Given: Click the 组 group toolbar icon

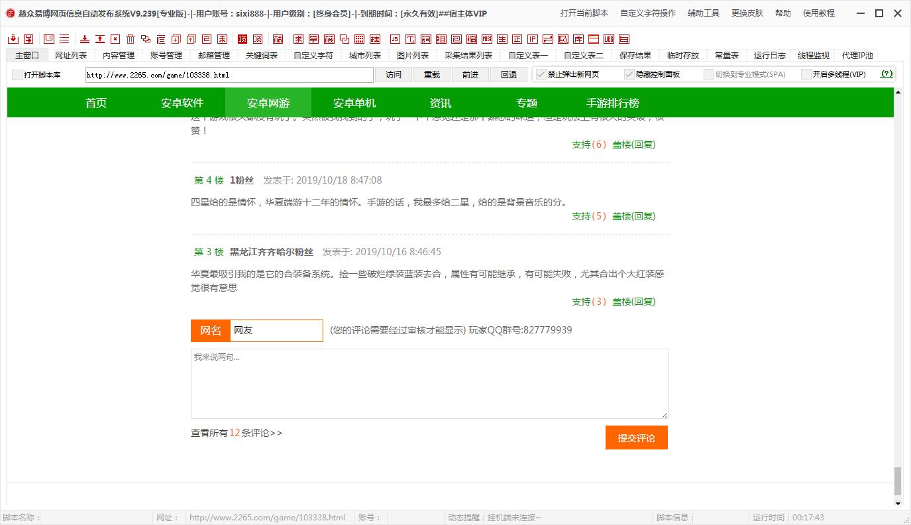Looking at the screenshot, I should tap(441, 39).
